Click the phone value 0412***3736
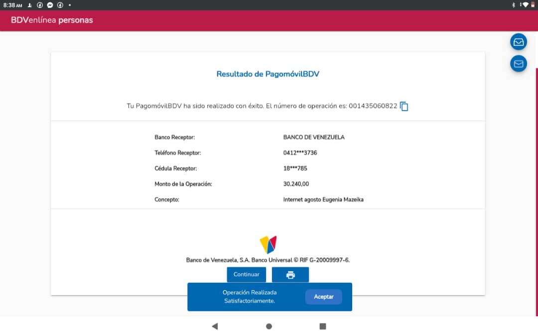Screen dimensions: 538x336 pyautogui.click(x=300, y=153)
